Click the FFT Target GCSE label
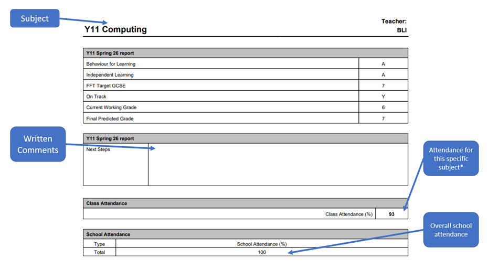Screen dimensions: 488x270 pos(106,86)
